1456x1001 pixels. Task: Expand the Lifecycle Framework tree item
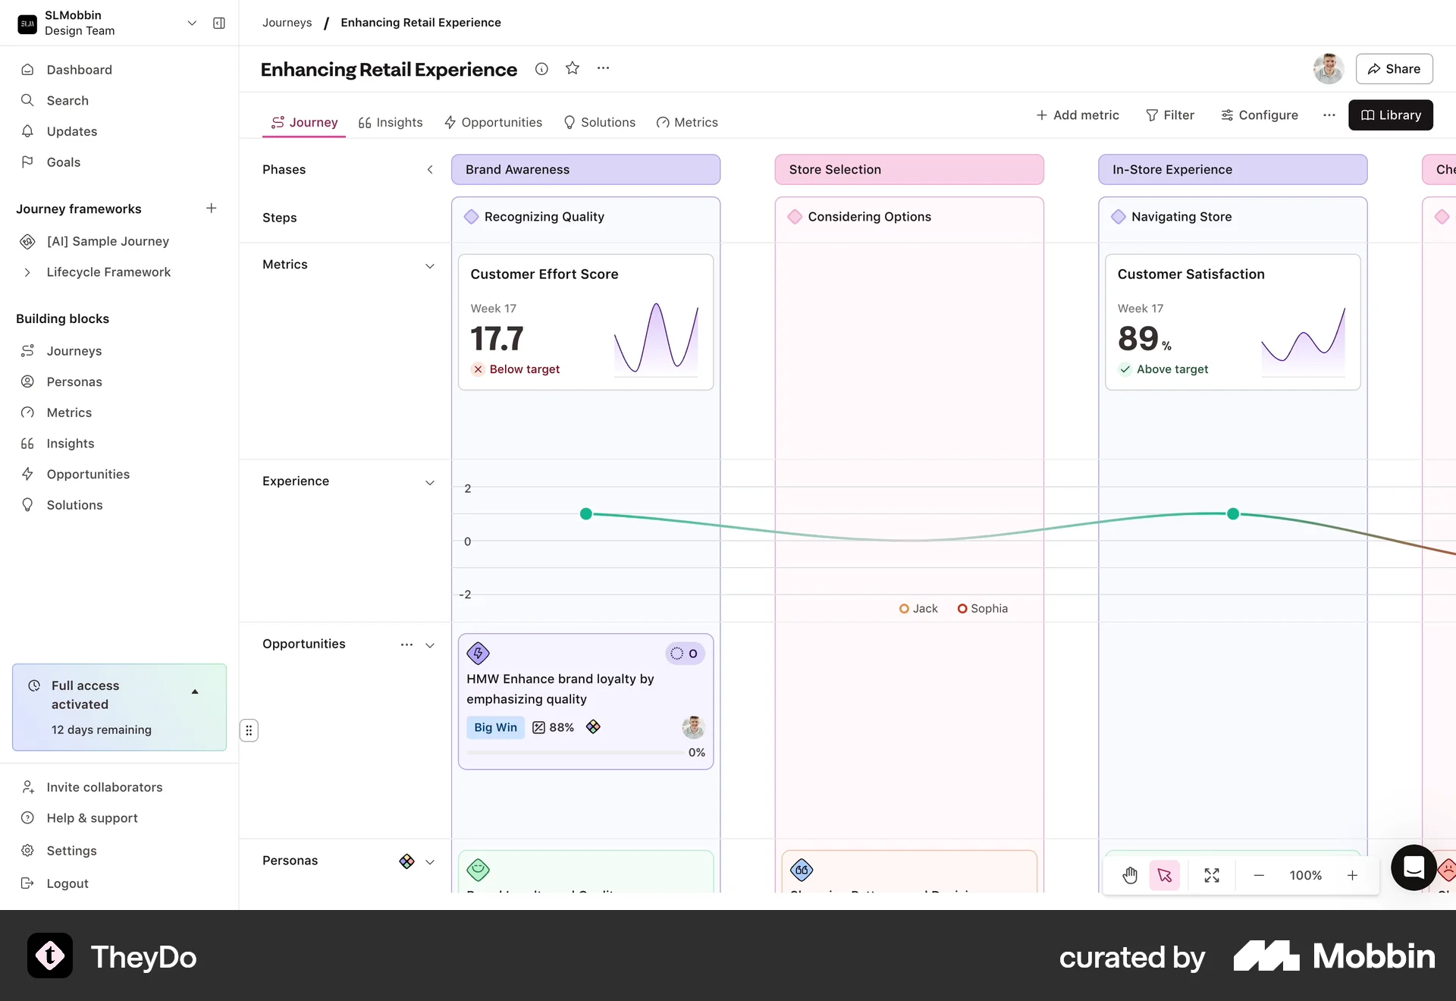pyautogui.click(x=27, y=272)
